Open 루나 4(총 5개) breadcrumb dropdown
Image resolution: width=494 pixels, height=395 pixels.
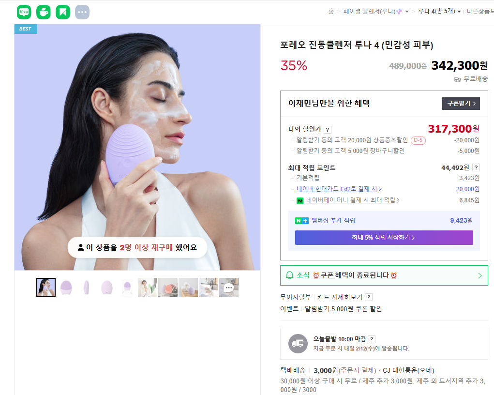pyautogui.click(x=459, y=12)
